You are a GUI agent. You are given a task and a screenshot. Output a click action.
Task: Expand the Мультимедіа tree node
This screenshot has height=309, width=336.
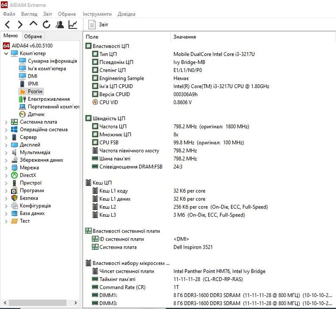(x=6, y=153)
